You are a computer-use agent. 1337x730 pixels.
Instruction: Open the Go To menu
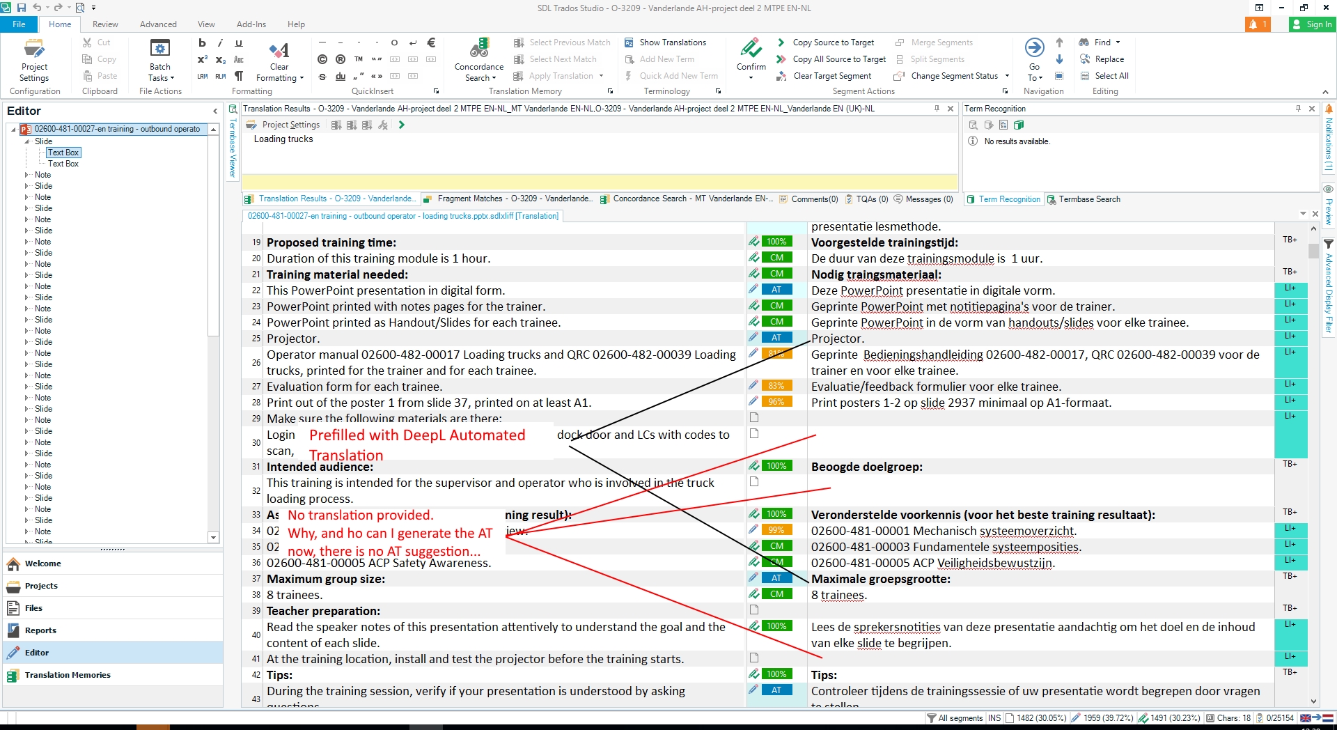(x=1034, y=60)
